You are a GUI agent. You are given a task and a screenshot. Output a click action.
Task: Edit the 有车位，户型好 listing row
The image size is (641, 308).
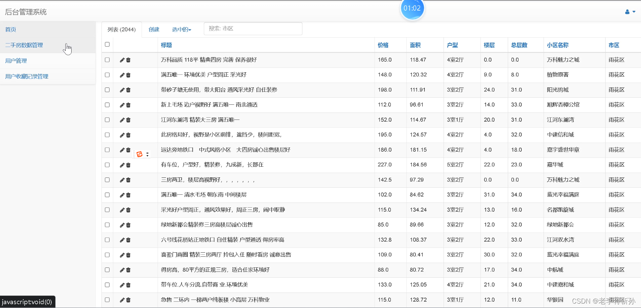pos(122,165)
